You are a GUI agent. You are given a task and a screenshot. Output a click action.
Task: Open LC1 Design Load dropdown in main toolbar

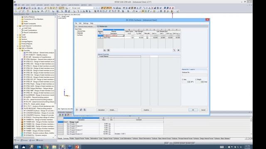tap(81, 8)
